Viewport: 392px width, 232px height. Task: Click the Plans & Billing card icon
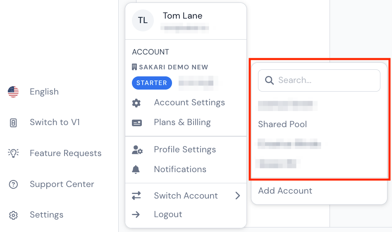[137, 123]
